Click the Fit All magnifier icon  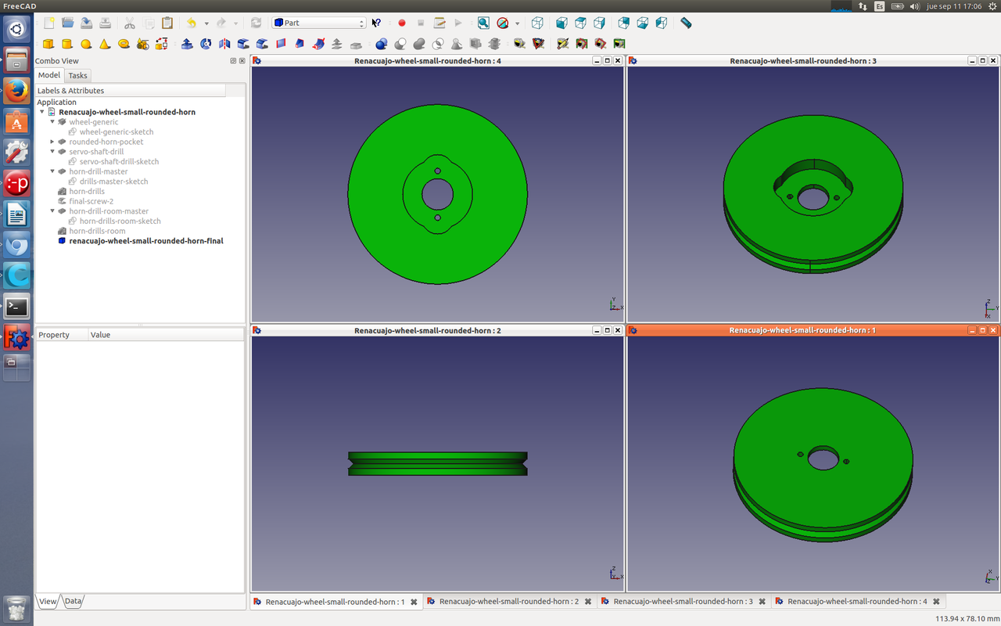[483, 23]
